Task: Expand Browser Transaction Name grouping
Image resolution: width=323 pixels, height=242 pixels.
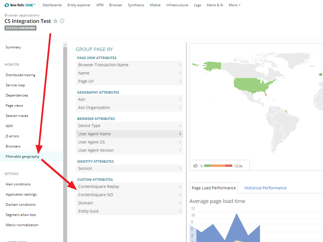Action: pos(129,65)
